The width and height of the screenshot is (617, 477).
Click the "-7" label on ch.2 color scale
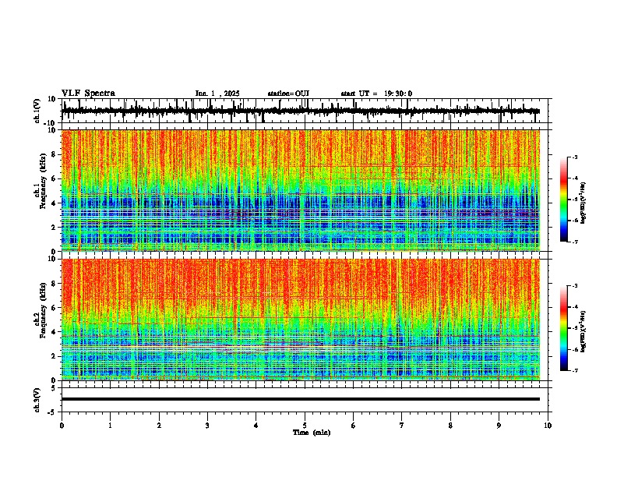click(574, 371)
